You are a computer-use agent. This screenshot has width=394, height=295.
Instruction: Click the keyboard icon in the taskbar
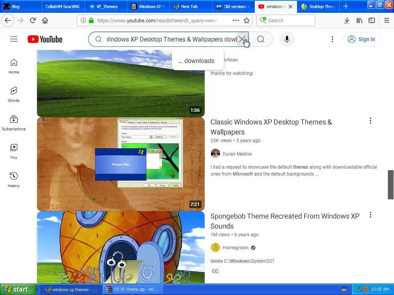tap(344, 290)
